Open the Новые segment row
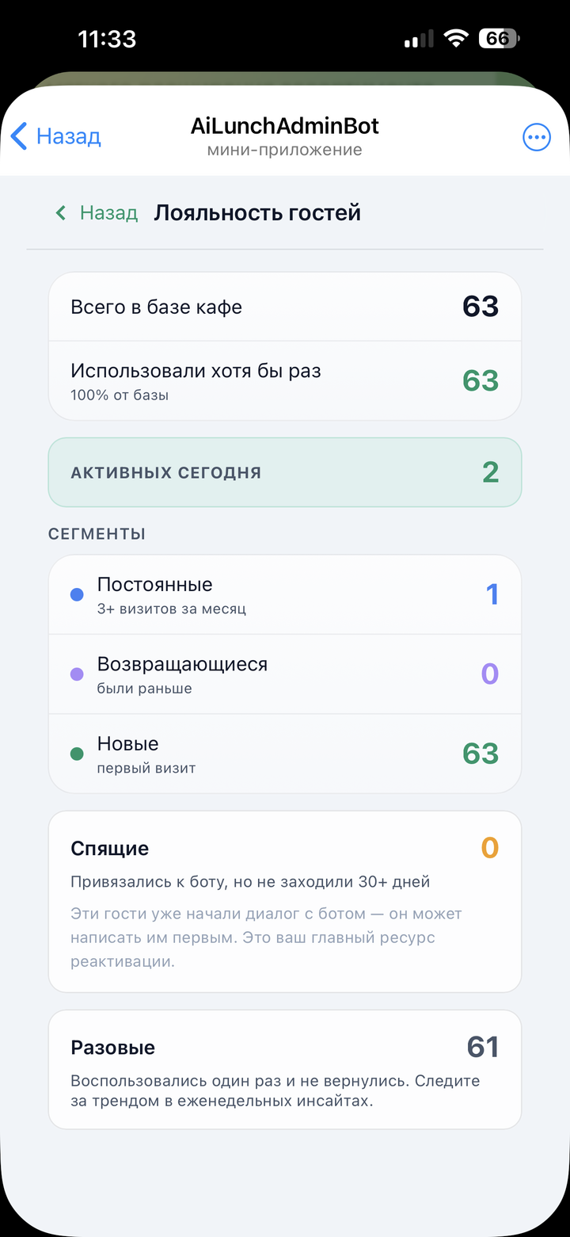 coord(285,754)
